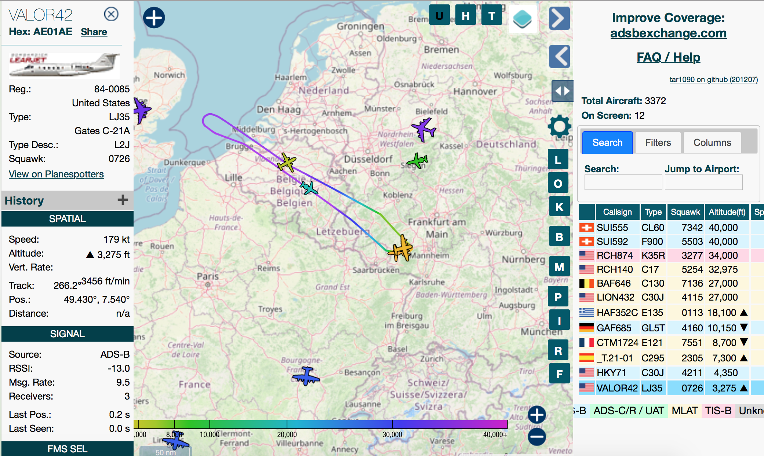Select the BAF646 aircraft row
The image size is (764, 456).
671,283
